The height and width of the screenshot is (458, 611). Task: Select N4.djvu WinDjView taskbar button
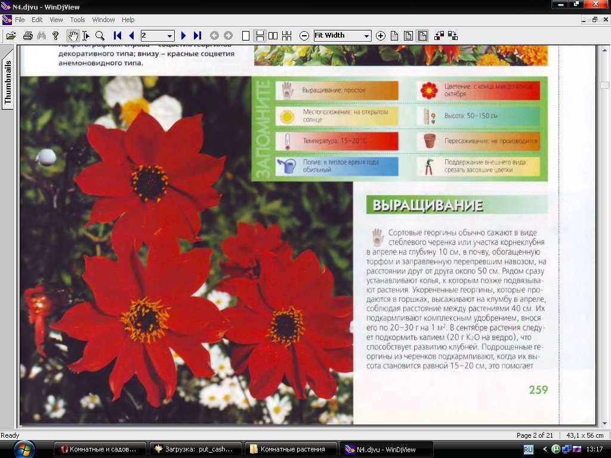tap(387, 449)
